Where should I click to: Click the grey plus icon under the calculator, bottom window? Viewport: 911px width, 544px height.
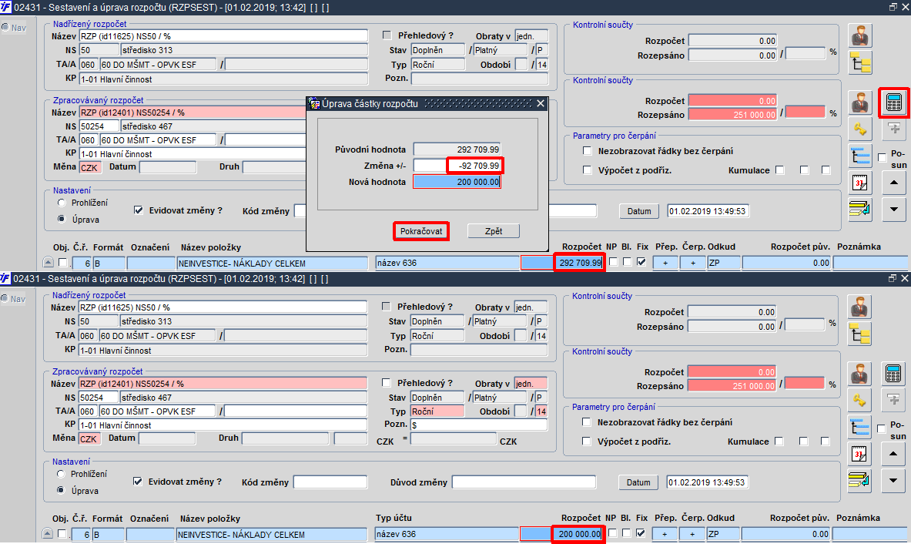pos(893,400)
